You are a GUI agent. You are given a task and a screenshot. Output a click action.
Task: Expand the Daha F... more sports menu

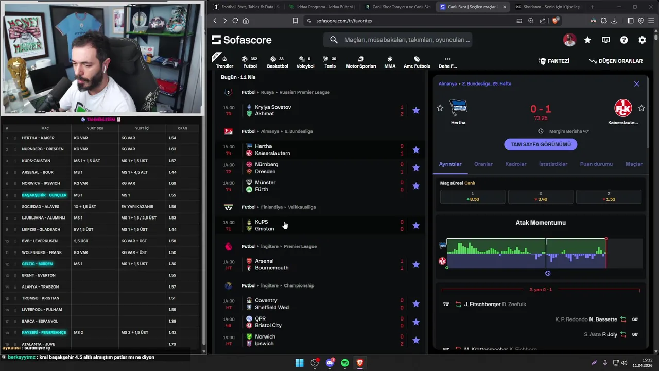tap(447, 62)
